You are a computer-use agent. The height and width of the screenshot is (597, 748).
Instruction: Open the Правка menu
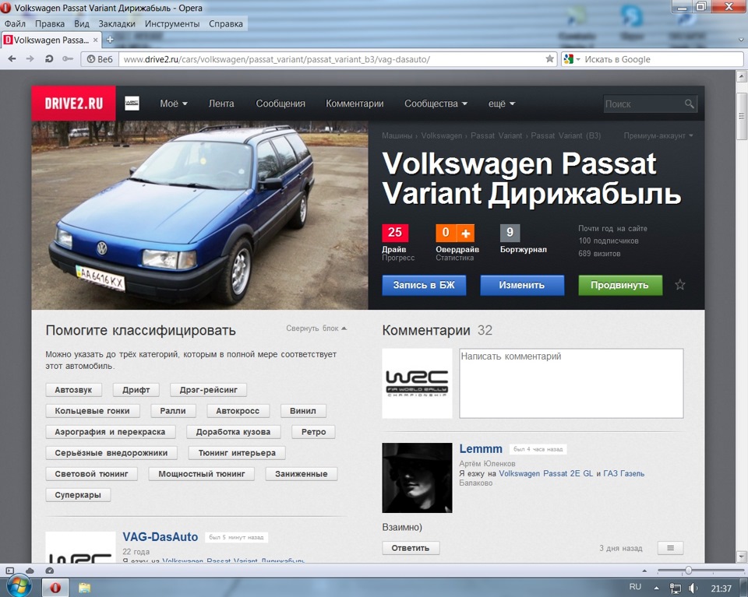(x=50, y=24)
